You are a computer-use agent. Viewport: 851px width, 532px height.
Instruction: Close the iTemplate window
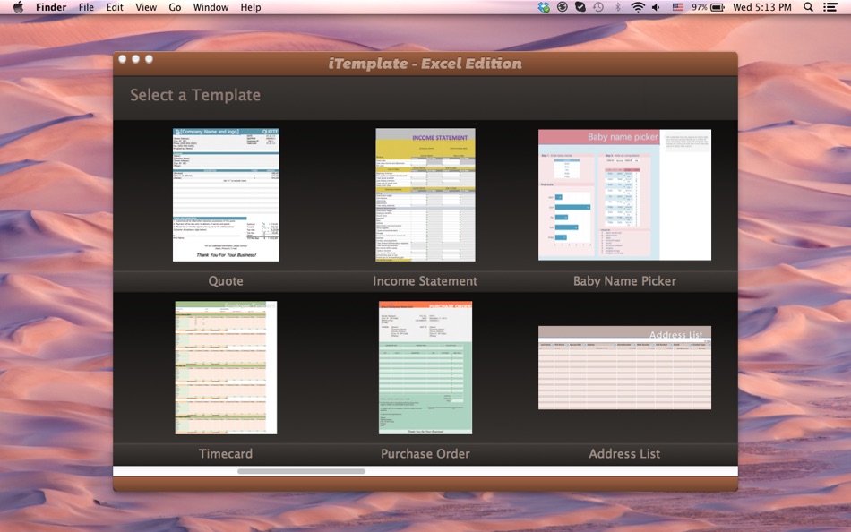pyautogui.click(x=122, y=58)
